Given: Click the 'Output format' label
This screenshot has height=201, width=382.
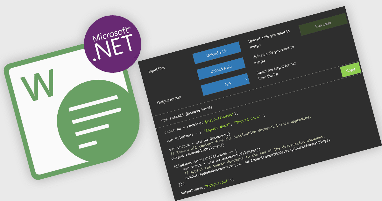Looking at the screenshot, I should (169, 100).
